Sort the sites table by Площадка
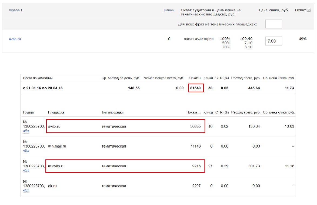Viewport: 317px width, 205px height. (56, 112)
